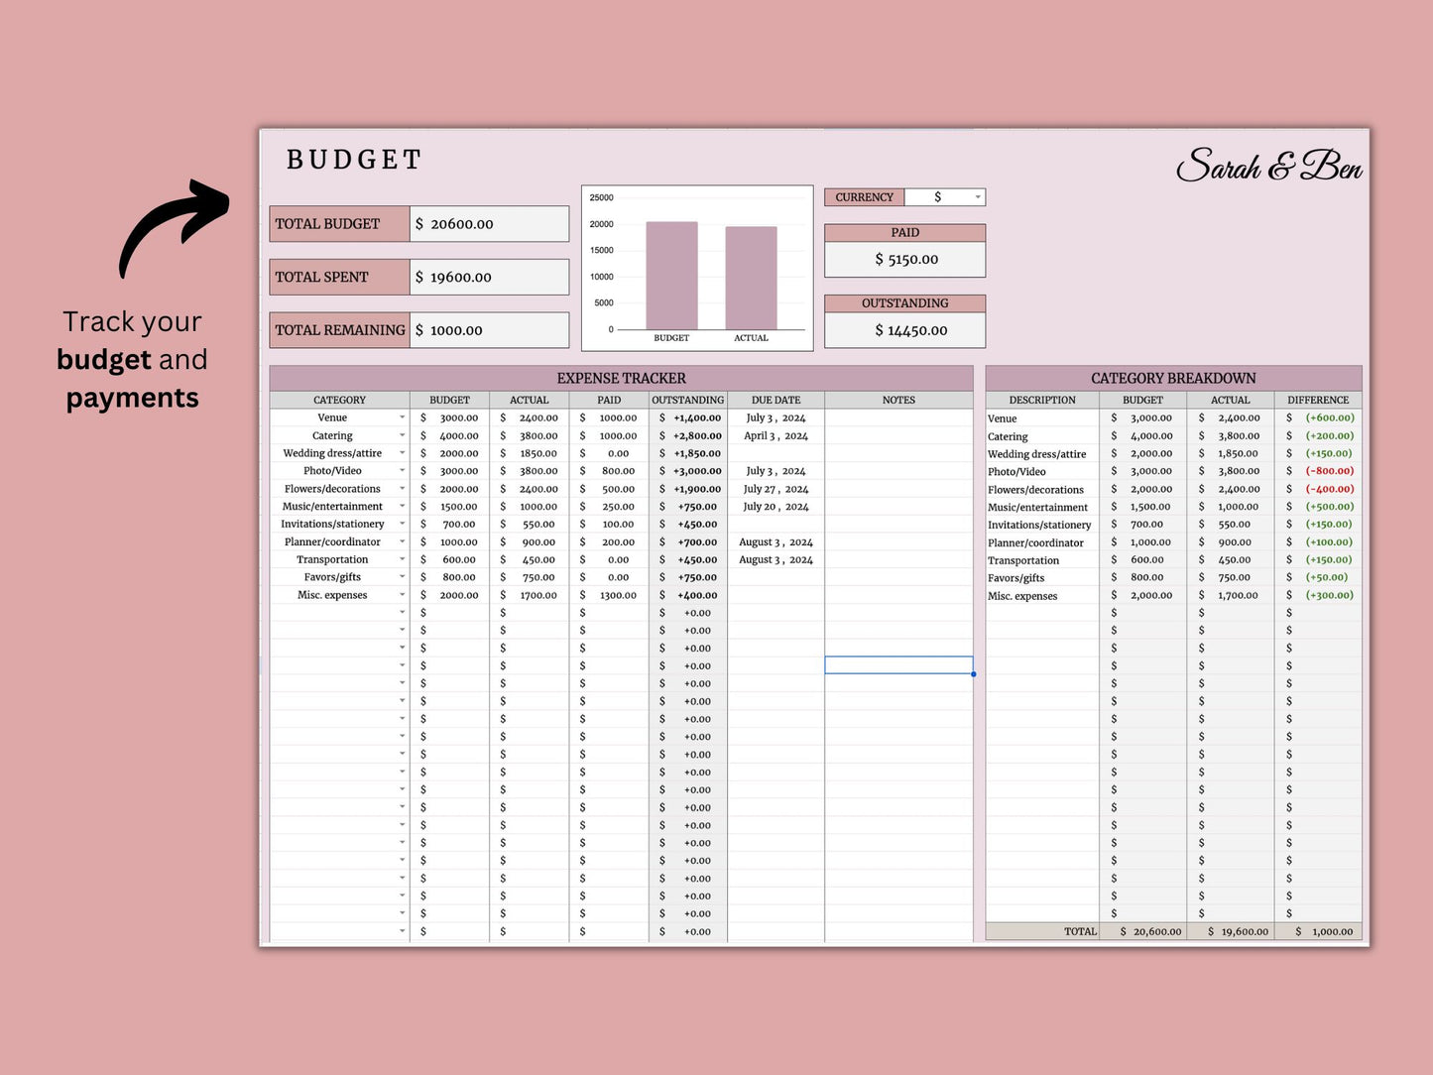
Task: Click the Sarah & Ben title text
Action: 1268,166
